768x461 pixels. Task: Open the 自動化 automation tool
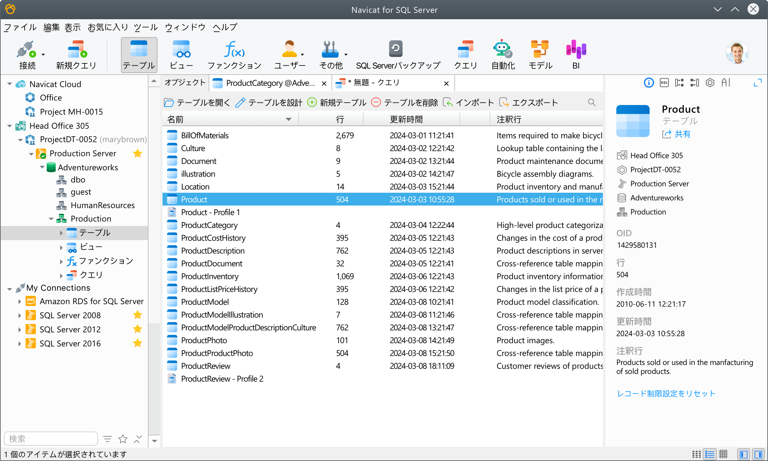point(503,55)
